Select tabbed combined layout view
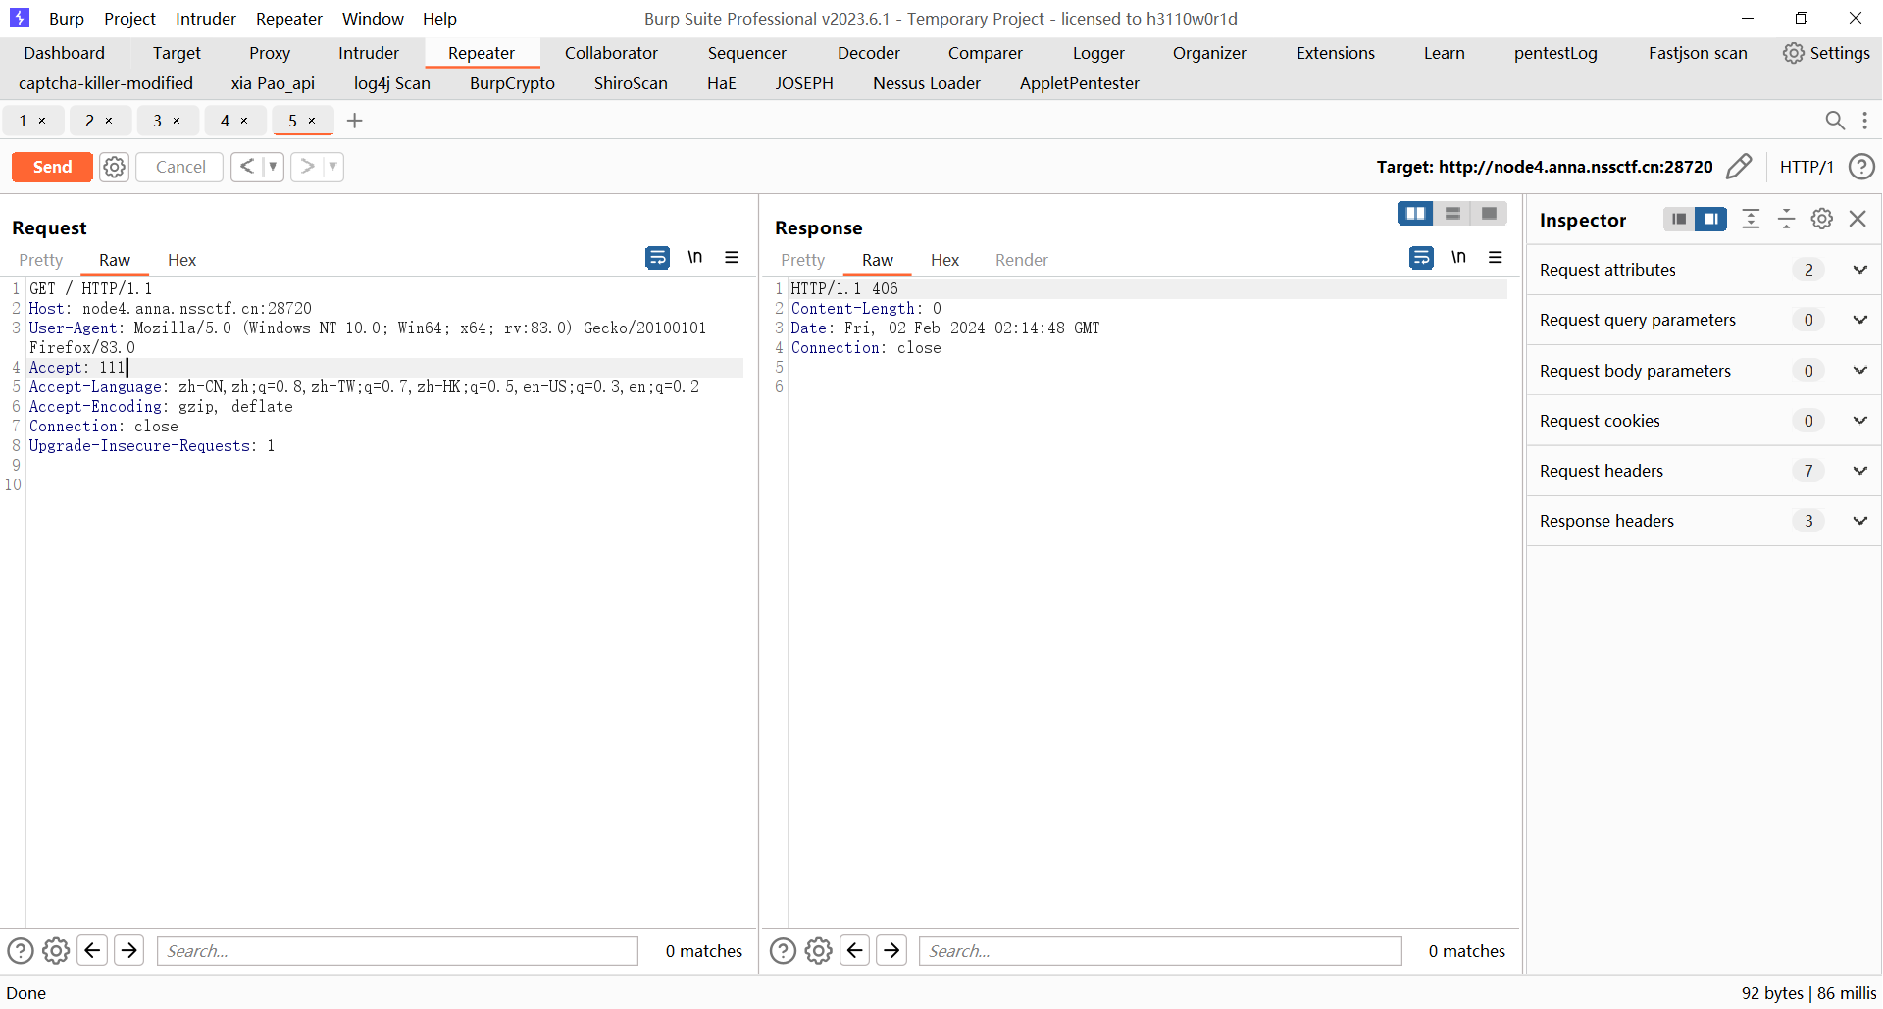The image size is (1883, 1009). tap(1489, 213)
